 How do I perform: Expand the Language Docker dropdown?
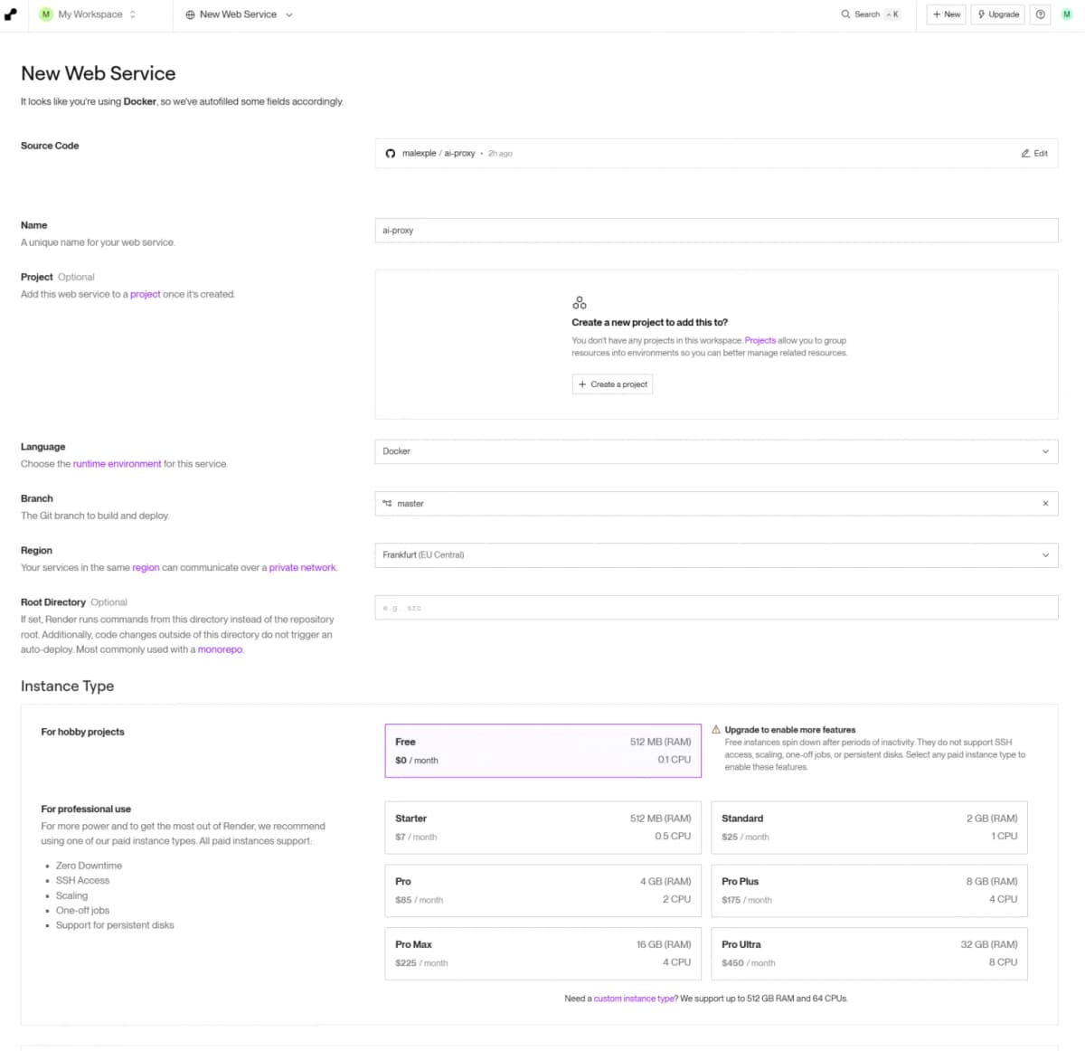(x=716, y=451)
